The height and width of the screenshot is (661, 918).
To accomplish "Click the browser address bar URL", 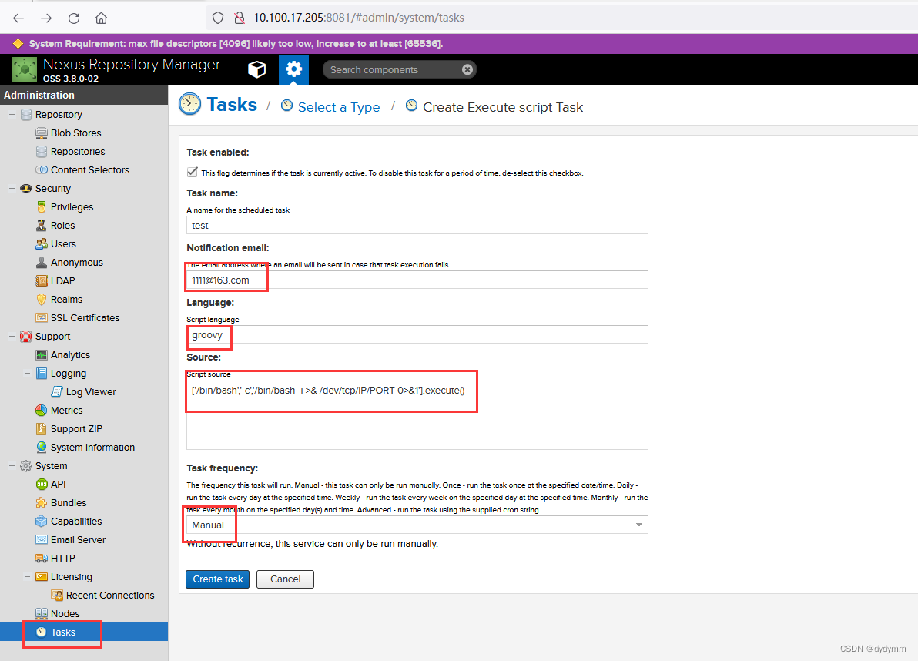I will pos(358,18).
